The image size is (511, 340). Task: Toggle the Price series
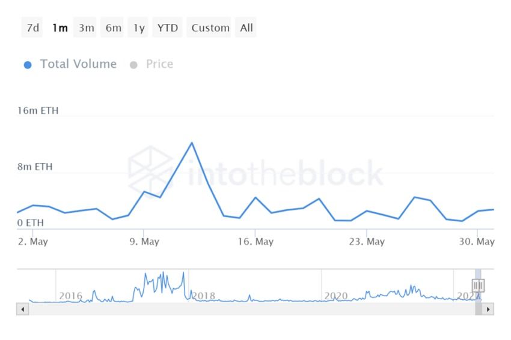(x=159, y=64)
